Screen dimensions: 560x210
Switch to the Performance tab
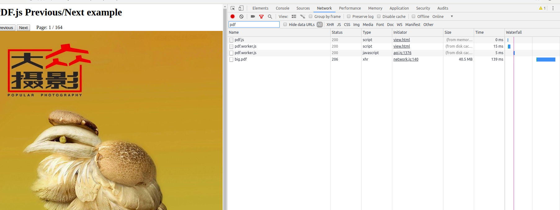pos(350,8)
